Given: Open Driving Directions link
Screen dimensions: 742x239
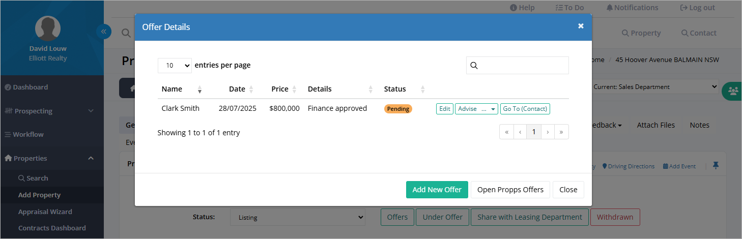Looking at the screenshot, I should (x=629, y=166).
